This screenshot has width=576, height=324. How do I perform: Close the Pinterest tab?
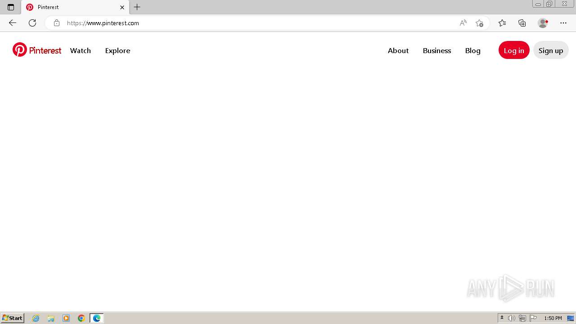[x=122, y=7]
